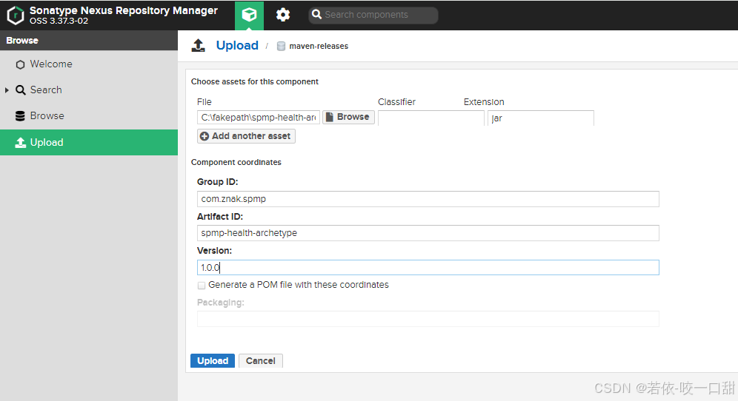Viewport: 738px width, 401px height.
Task: Focus the Search components box
Action: pos(373,15)
